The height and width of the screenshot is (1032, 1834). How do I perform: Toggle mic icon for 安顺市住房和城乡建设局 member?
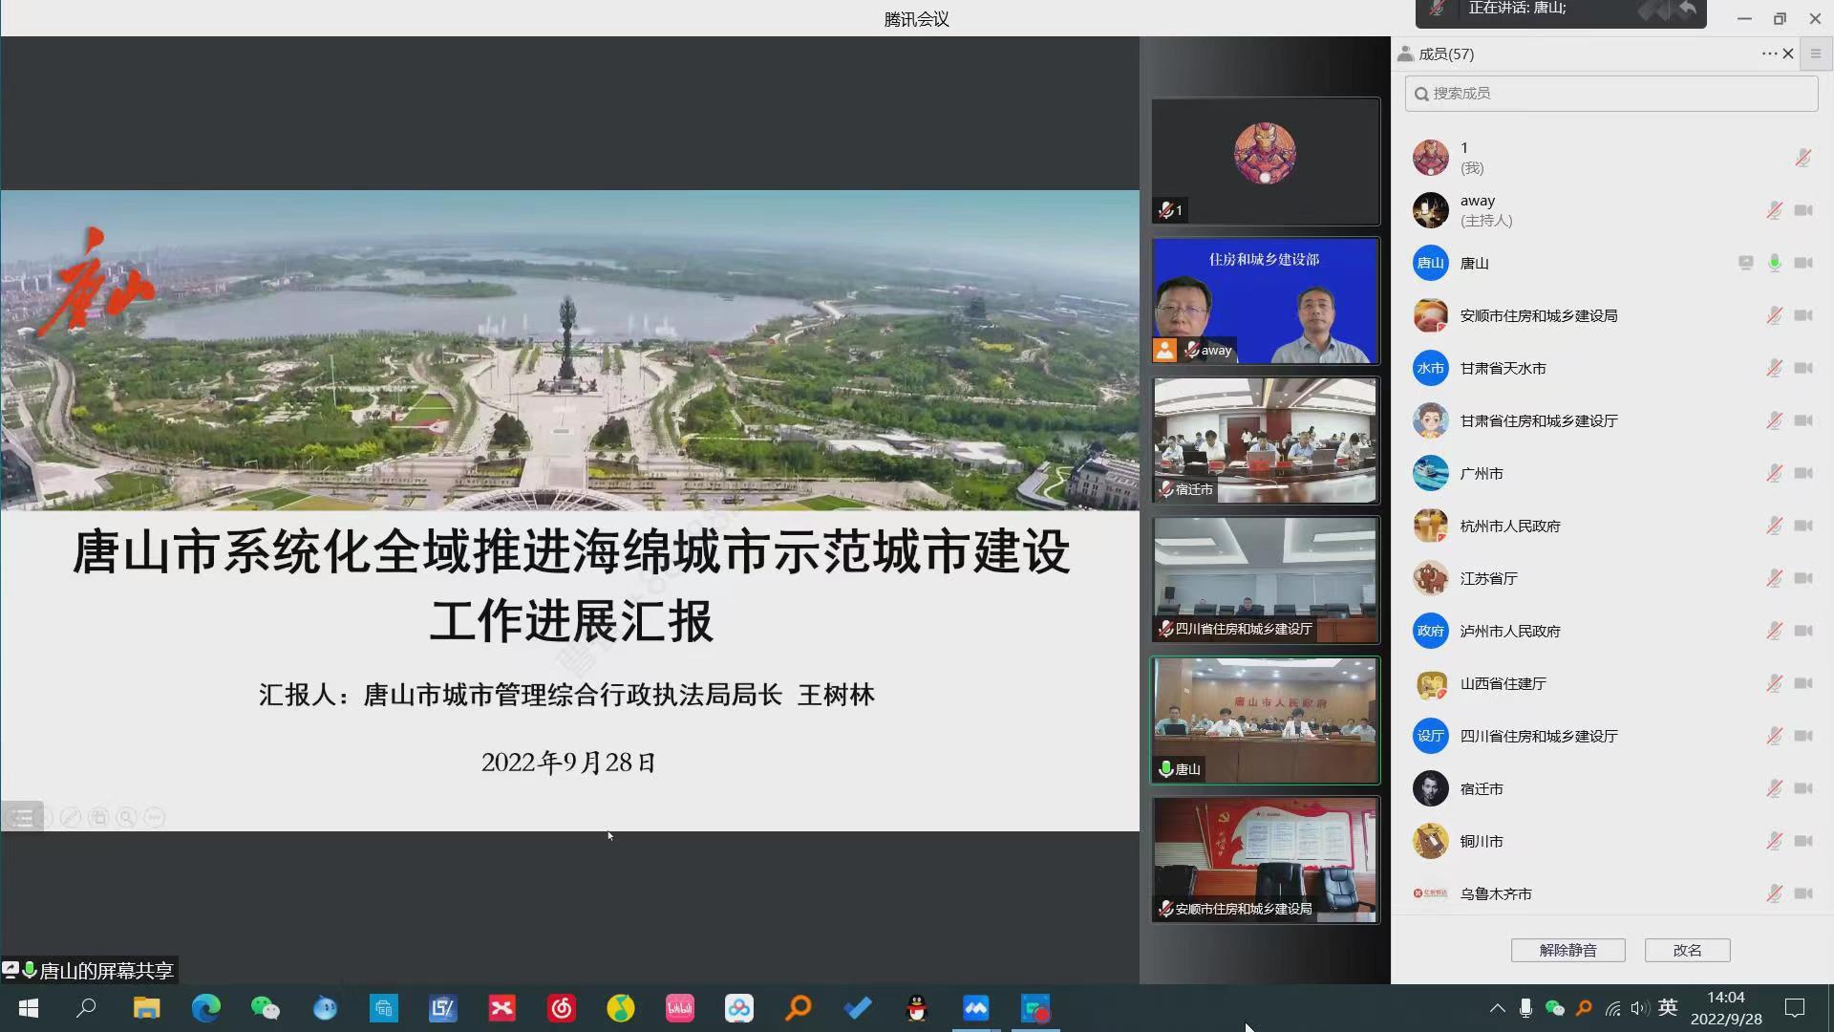[x=1774, y=315]
